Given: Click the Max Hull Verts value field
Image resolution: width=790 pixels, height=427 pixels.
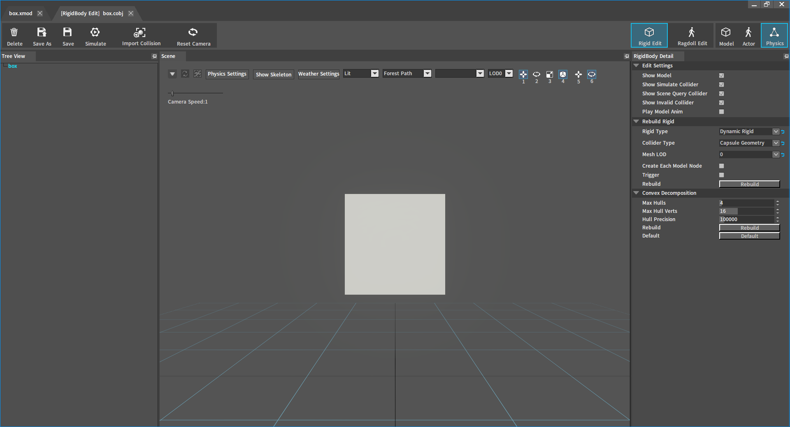Looking at the screenshot, I should click(746, 211).
